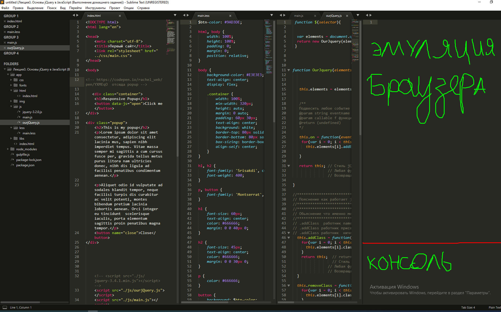Close index.html in open files sidebar
The width and height of the screenshot is (501, 312).
pos(5,21)
